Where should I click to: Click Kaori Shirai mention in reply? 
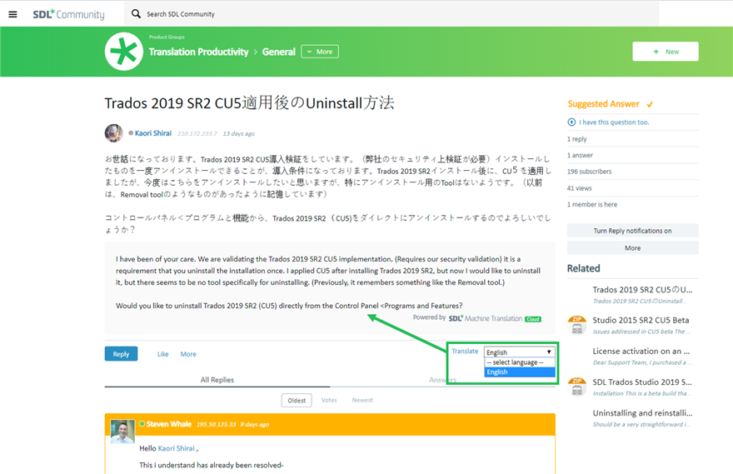[177, 448]
